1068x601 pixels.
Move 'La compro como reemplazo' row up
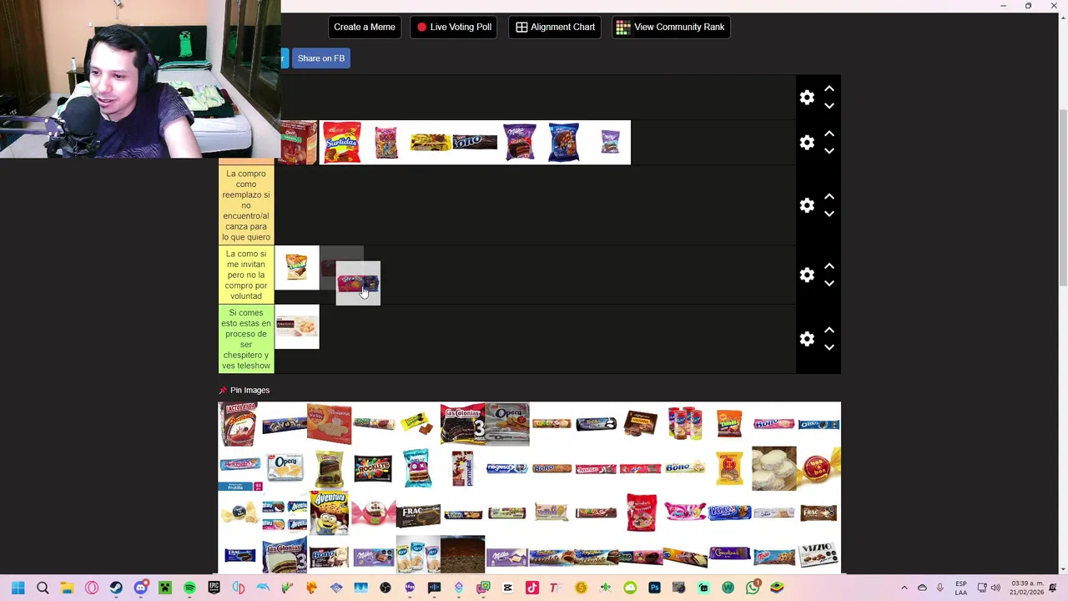829,196
